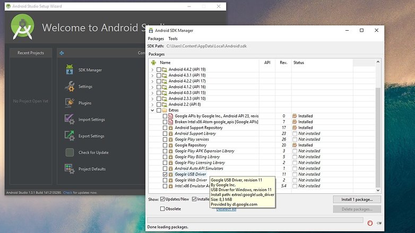Sort packages by the Status column header

[322, 62]
